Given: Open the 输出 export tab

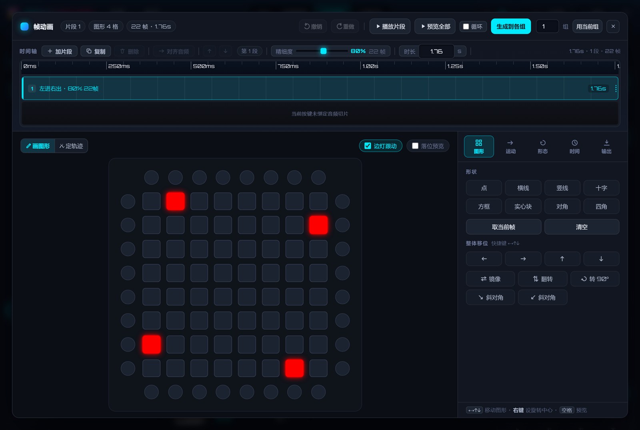Looking at the screenshot, I should tap(606, 146).
